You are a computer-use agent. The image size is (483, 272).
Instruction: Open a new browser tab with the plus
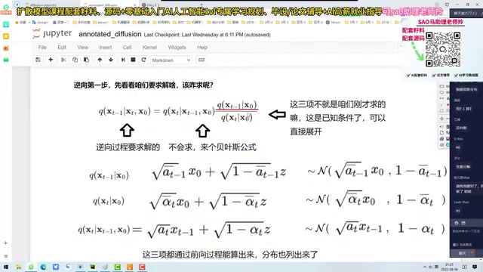click(x=202, y=5)
